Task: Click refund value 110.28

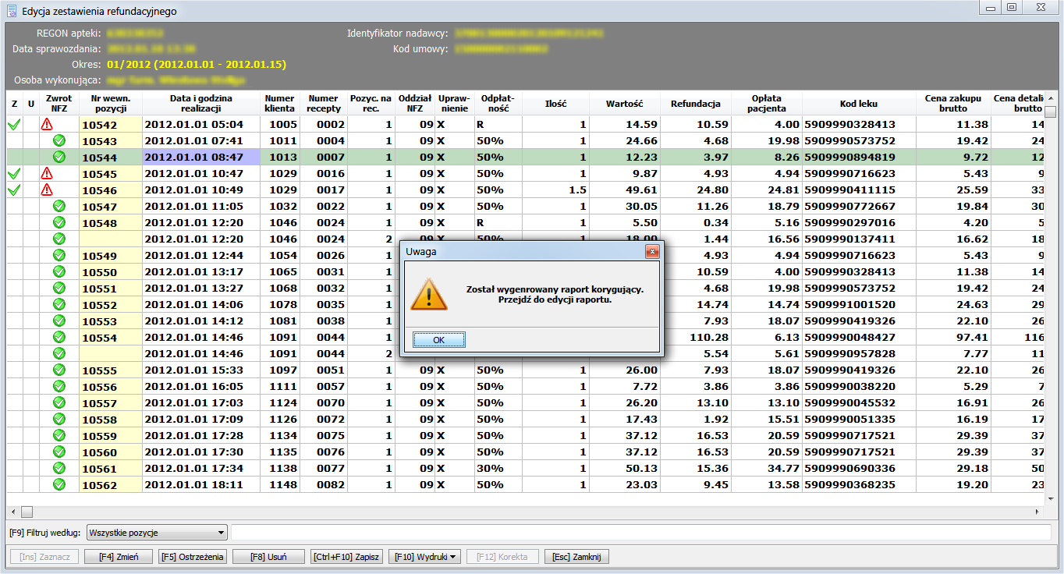Action: (x=710, y=337)
